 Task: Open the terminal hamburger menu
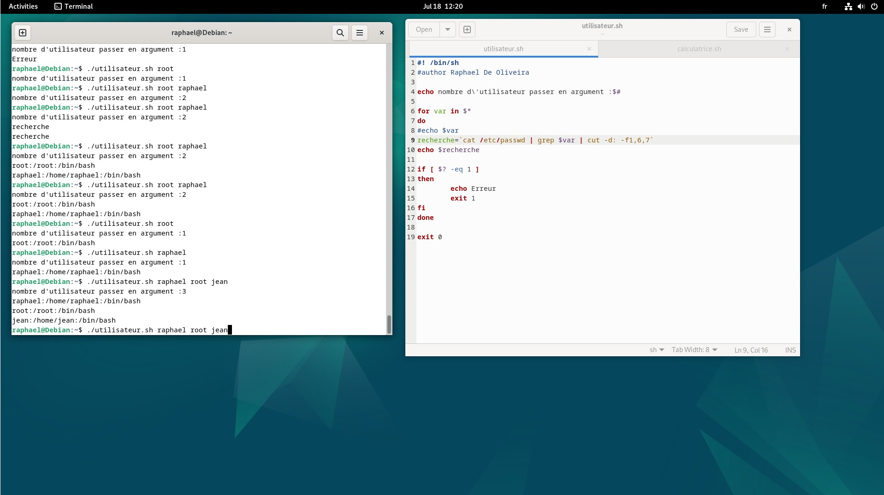pos(360,33)
